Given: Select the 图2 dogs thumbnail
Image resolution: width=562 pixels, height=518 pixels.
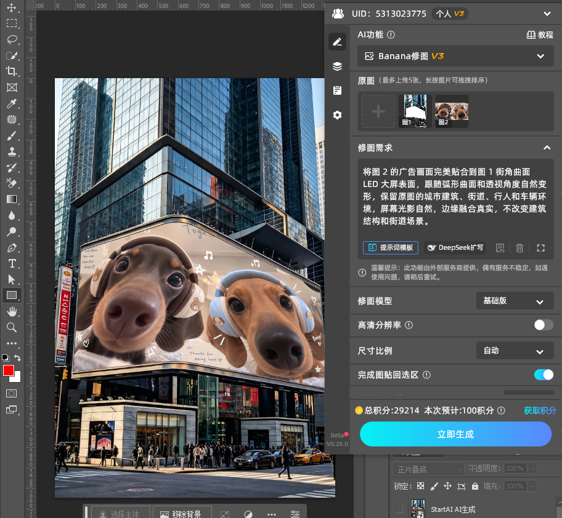Looking at the screenshot, I should pos(452,111).
